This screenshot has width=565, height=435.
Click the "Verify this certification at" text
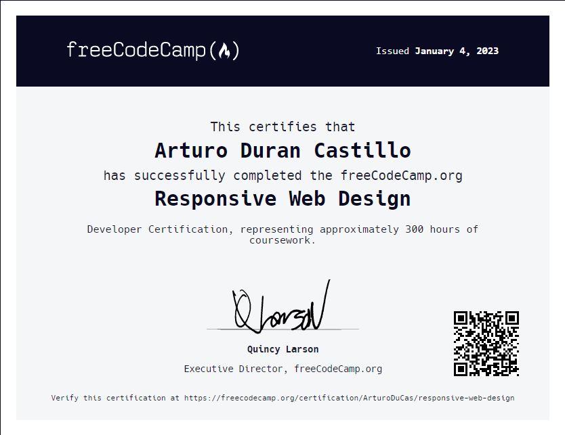(x=115, y=398)
